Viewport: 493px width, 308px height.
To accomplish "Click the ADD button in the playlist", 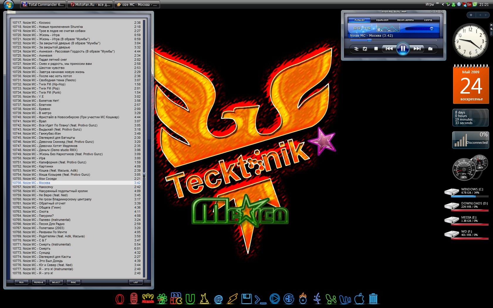I will pos(21,282).
